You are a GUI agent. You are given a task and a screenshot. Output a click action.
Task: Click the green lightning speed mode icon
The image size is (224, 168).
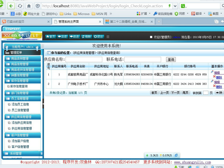[x=170, y=6]
